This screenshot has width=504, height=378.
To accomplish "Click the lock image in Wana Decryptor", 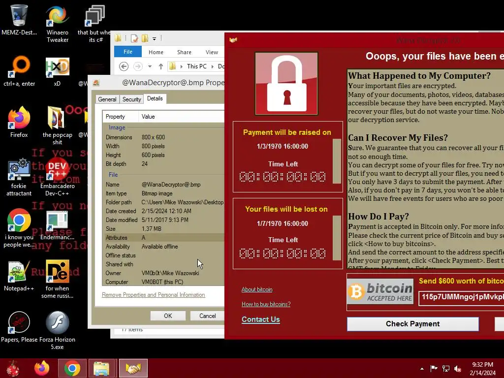I will 286,84.
